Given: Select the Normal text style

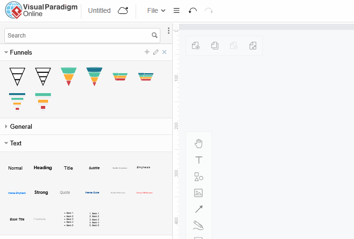Looking at the screenshot, I should (15, 168).
